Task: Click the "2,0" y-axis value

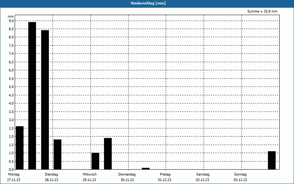Action: (11, 137)
